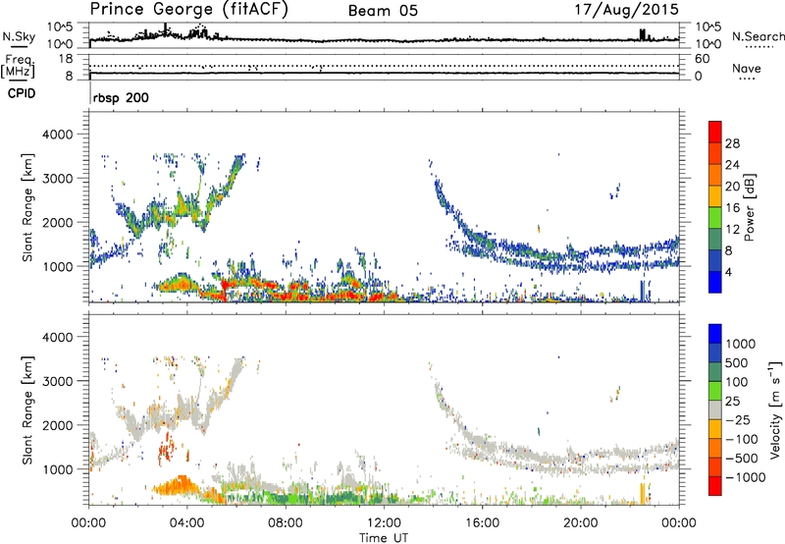Click the "CPID" row label

click(22, 93)
